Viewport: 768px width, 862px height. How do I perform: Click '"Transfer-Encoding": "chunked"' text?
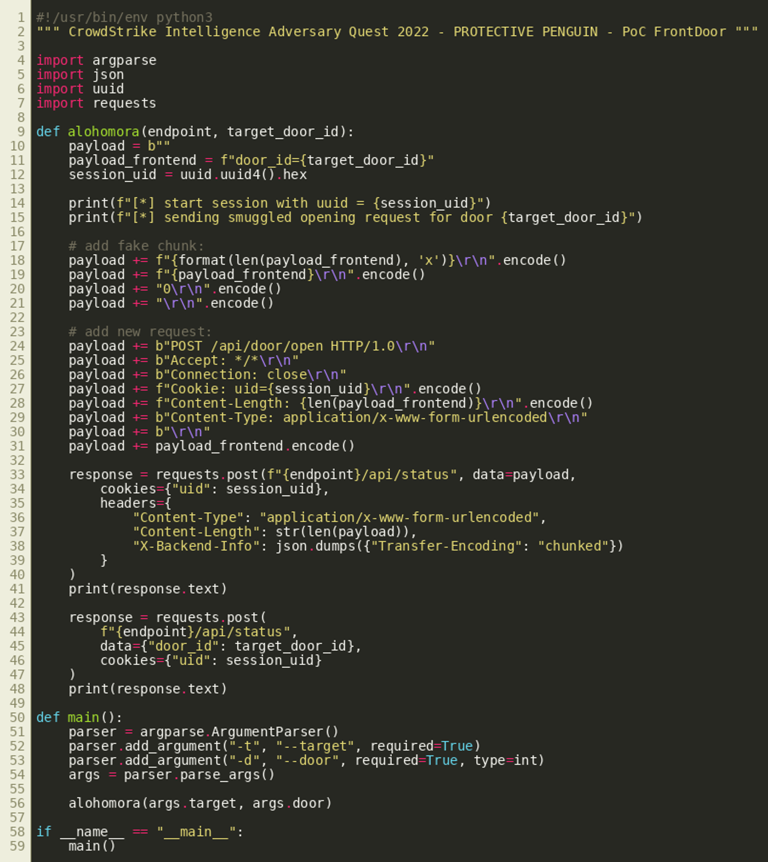[490, 546]
